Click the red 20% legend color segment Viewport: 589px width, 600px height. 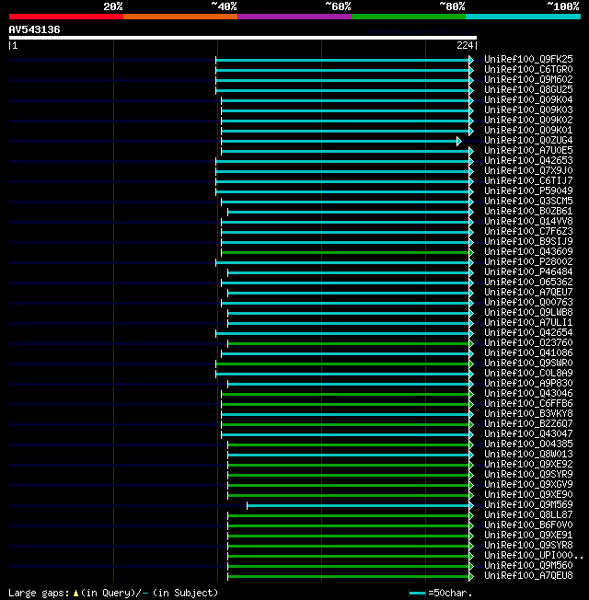[x=66, y=17]
